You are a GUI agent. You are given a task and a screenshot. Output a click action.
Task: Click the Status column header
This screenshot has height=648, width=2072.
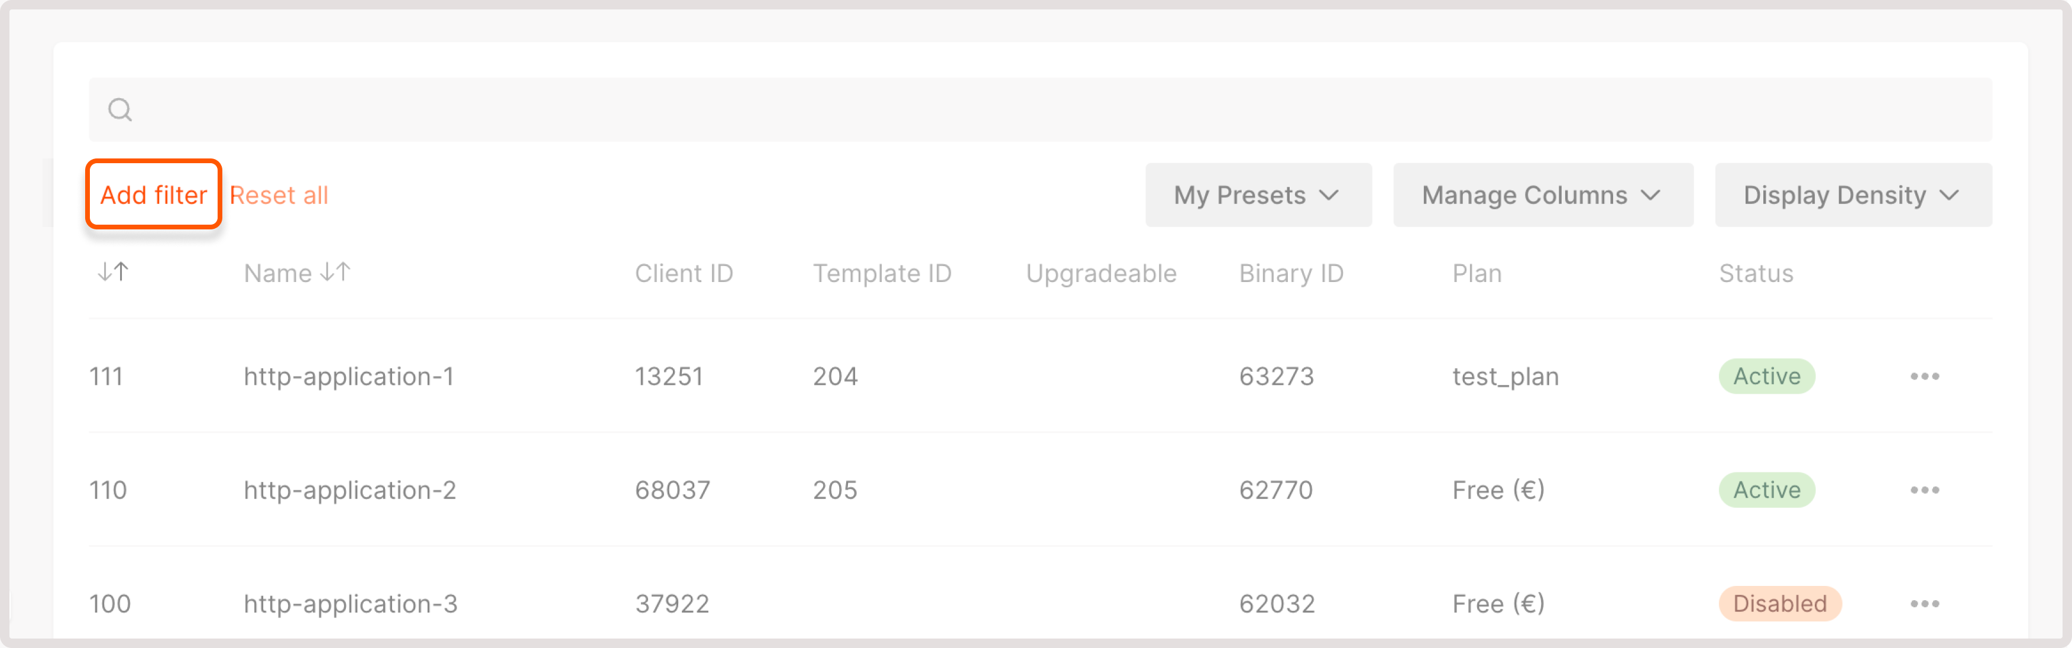pyautogui.click(x=1756, y=273)
